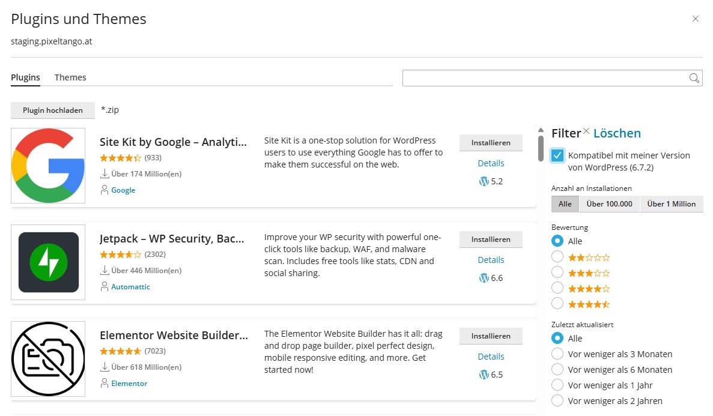Image resolution: width=713 pixels, height=416 pixels.
Task: Click download icon beside Über 174 Million(en)
Action: tap(105, 173)
